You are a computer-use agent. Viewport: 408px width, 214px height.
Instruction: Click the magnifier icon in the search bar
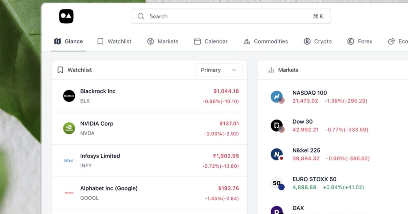pos(141,16)
